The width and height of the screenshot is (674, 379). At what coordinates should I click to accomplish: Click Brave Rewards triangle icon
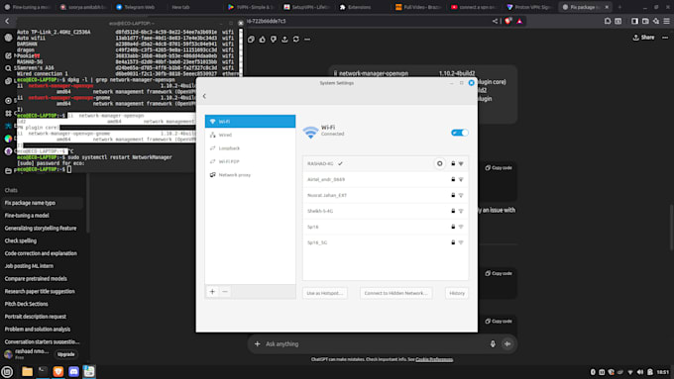pos(519,21)
